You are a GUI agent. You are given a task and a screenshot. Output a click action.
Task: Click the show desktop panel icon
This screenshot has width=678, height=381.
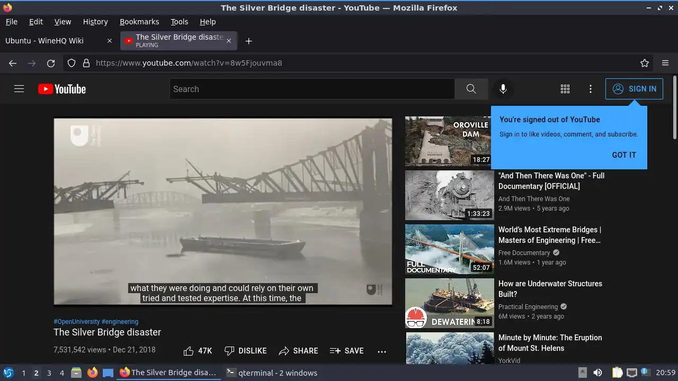click(x=108, y=373)
